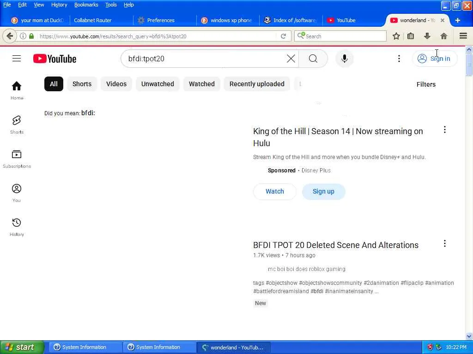
Task: Switch to the YouTube tab
Action: tap(353, 20)
